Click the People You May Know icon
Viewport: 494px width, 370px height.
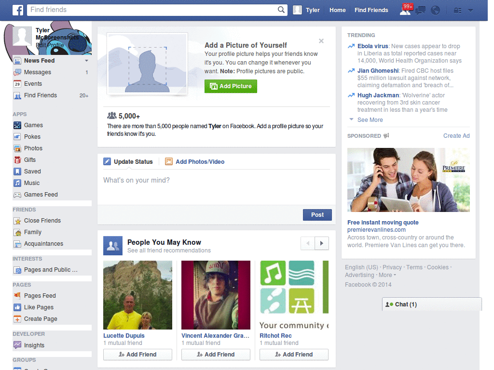point(113,246)
